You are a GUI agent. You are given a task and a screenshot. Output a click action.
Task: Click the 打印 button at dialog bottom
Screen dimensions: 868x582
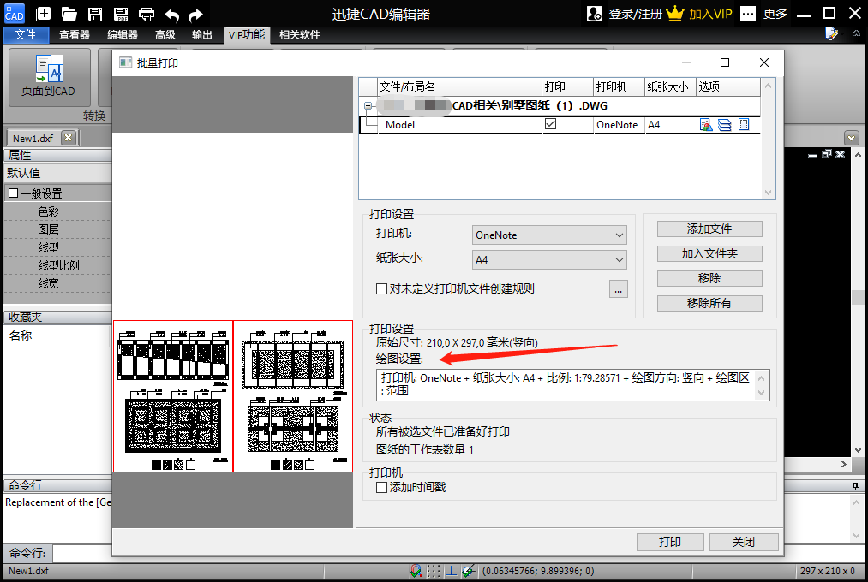tap(670, 543)
